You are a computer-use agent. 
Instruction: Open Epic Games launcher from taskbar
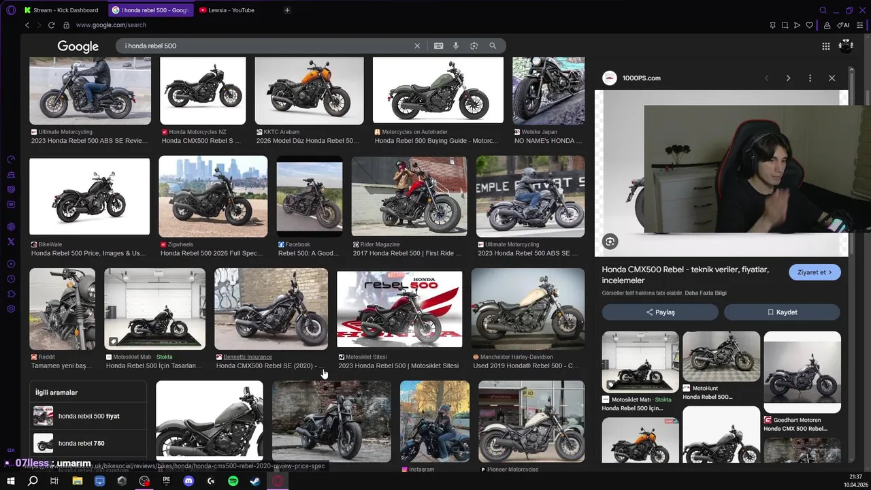click(x=166, y=480)
